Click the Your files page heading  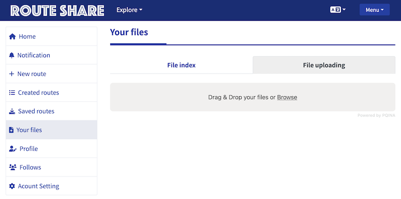(x=129, y=32)
